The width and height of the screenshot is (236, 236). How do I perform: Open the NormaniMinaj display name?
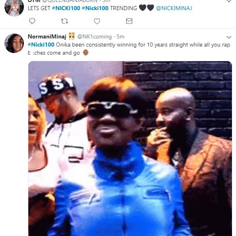point(47,36)
